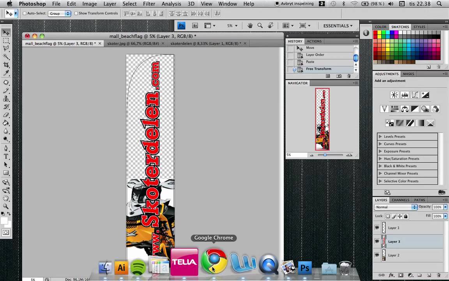Open the layer Opacity dropdown arrow
This screenshot has width=449, height=281.
point(445,207)
